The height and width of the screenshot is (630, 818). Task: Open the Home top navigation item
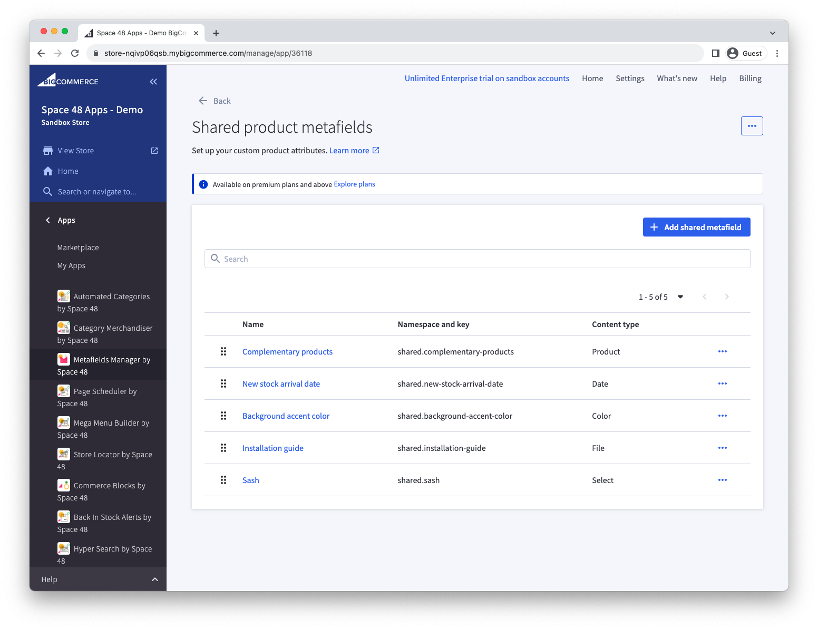pos(592,78)
